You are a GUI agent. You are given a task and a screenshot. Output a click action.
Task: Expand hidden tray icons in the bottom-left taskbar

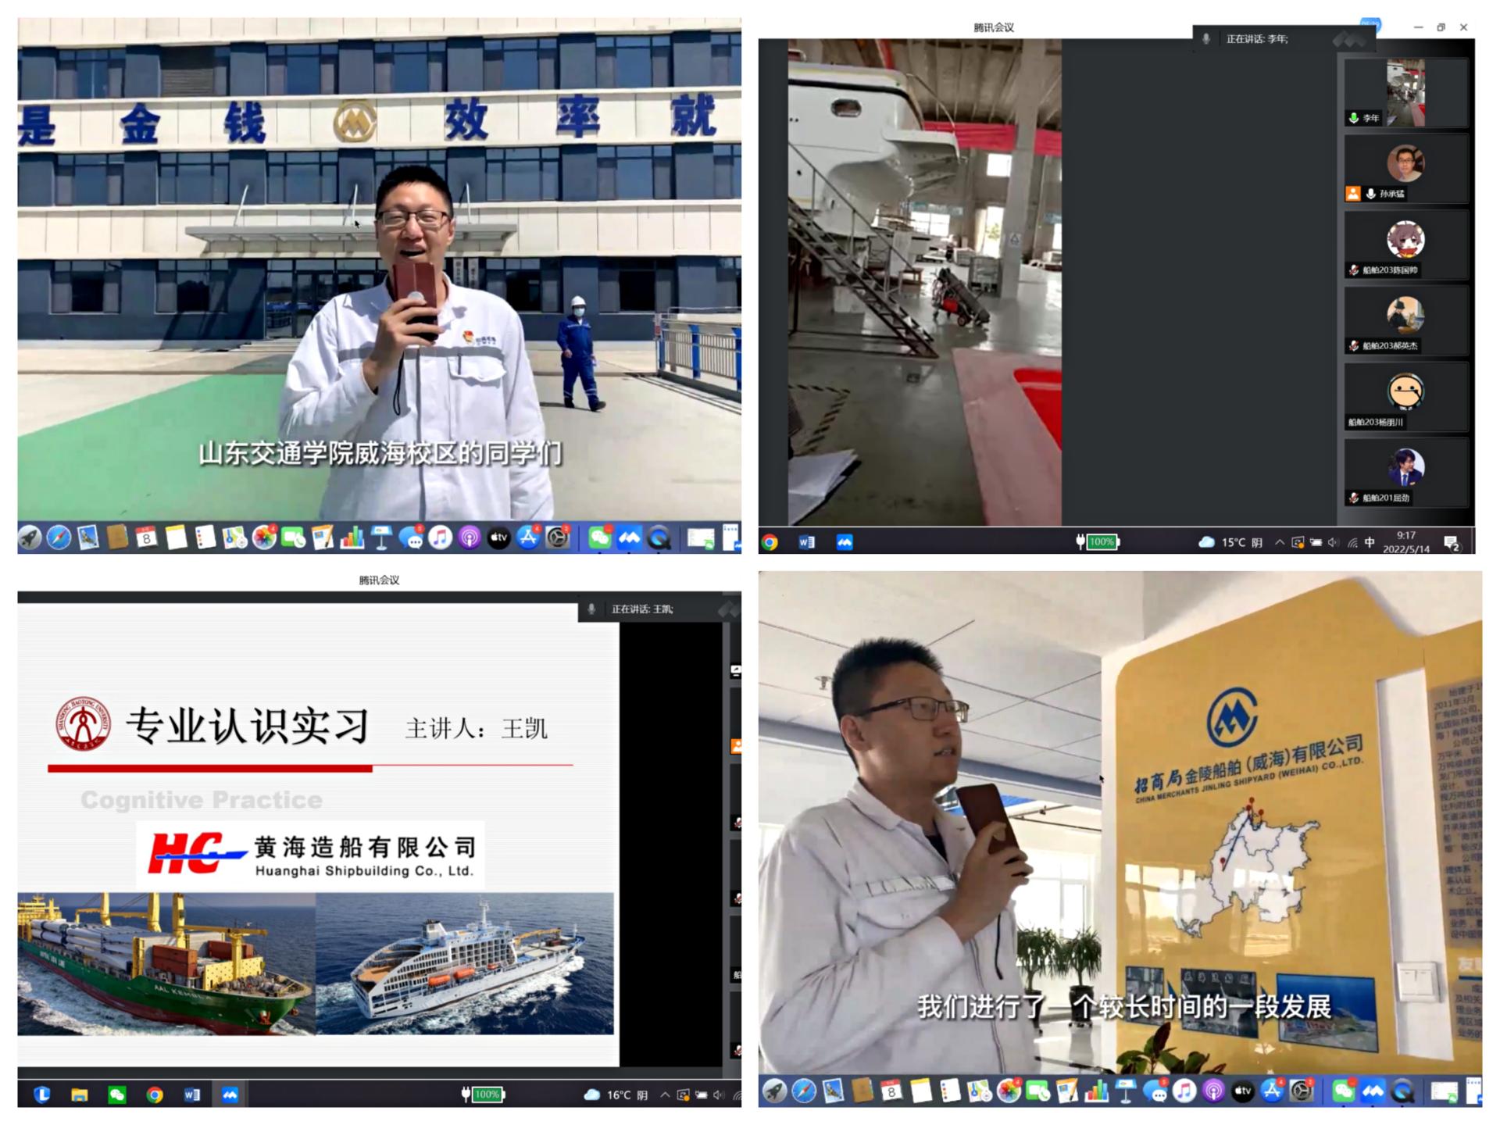pyautogui.click(x=665, y=1095)
